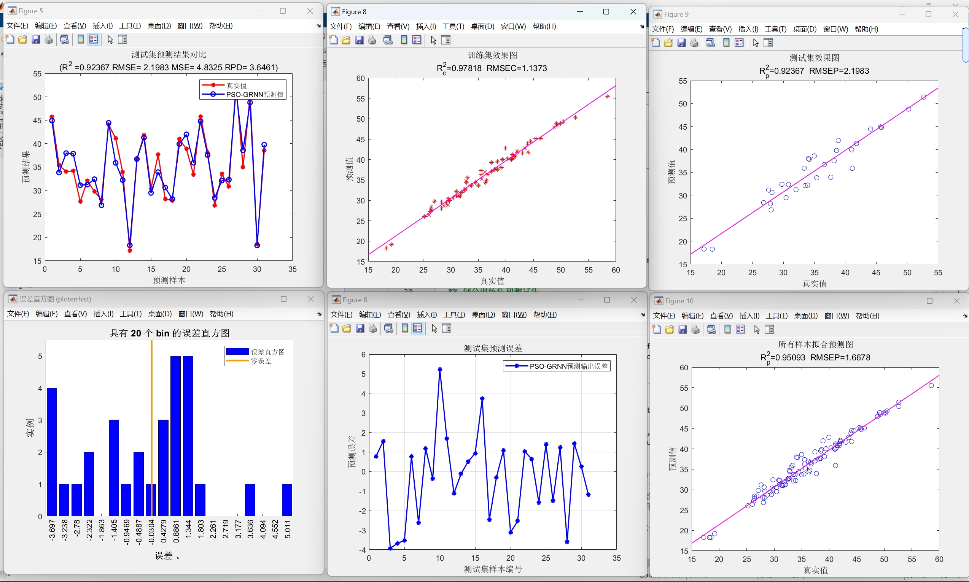Viewport: 969px width, 582px height.
Task: Toggle Insert Legend off in Figure 5
Action: pyautogui.click(x=94, y=39)
